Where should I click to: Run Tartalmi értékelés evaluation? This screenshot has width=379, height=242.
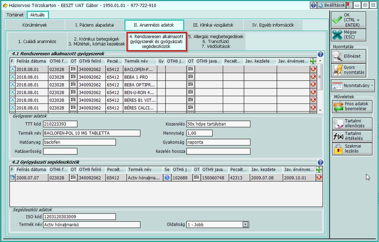(352, 136)
